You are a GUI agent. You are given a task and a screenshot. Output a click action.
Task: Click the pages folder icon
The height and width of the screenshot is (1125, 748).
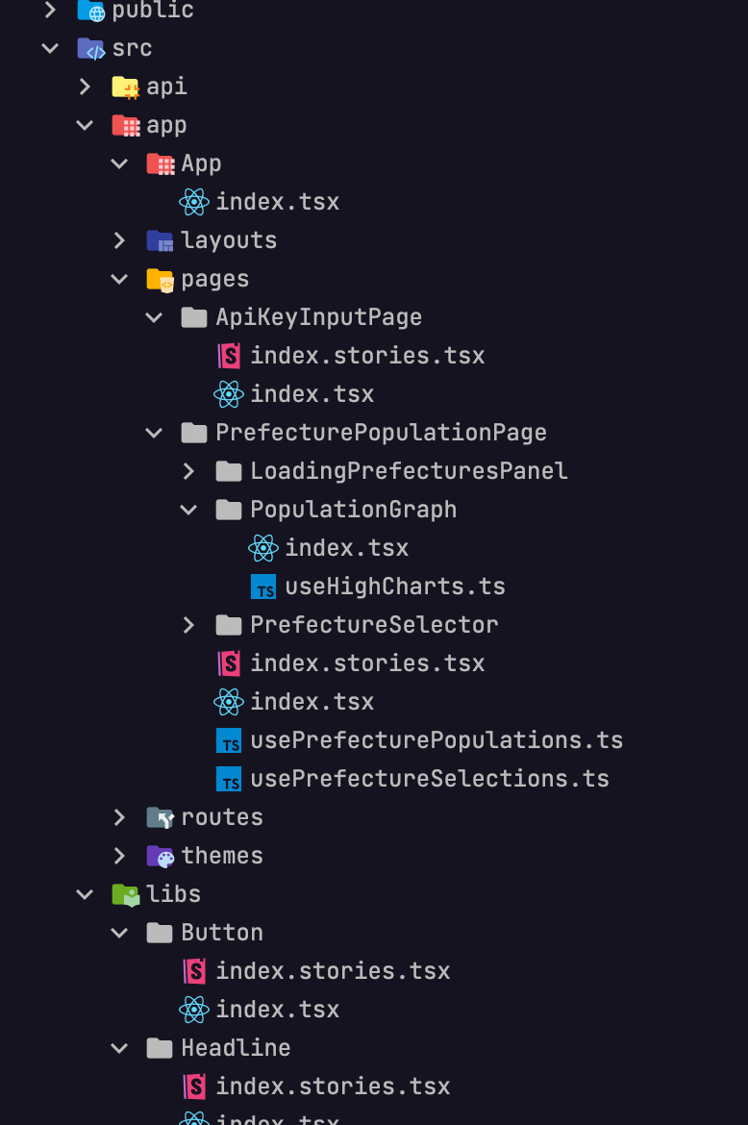tap(160, 279)
